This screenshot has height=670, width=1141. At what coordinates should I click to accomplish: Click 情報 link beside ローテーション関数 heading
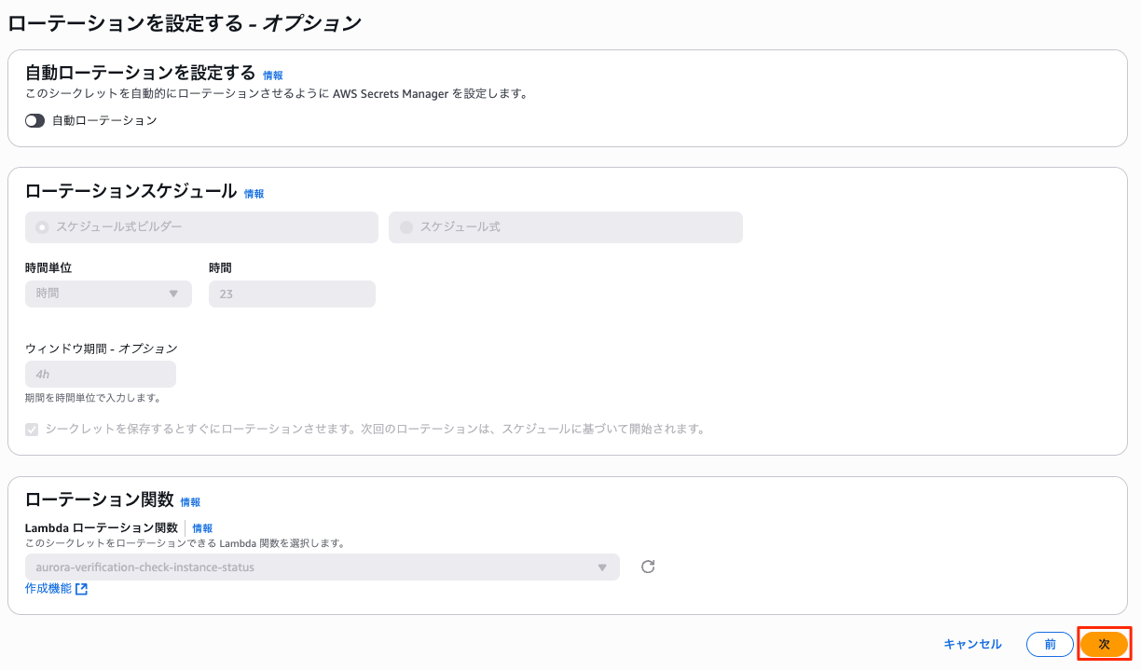[190, 501]
